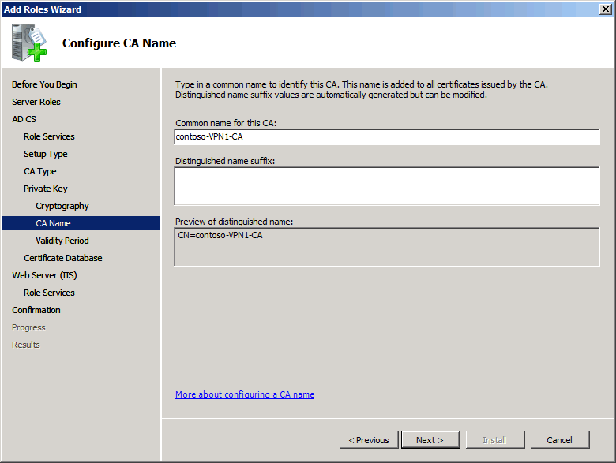
Task: Select CA Type in sidebar
Action: (40, 171)
